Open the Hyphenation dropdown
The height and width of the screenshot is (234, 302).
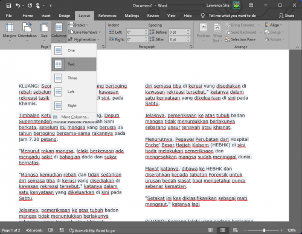pos(84,39)
